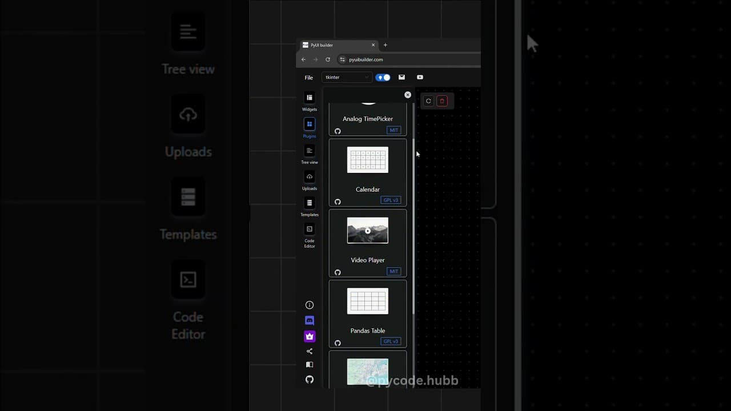Viewport: 731px width, 411px height.
Task: Click the "Analog TimePicker" plugin name
Action: (x=368, y=119)
